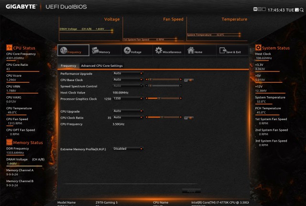Viewport: 306px width, 206px height.
Task: Click the white icon right after TUE
Action: 297,10
